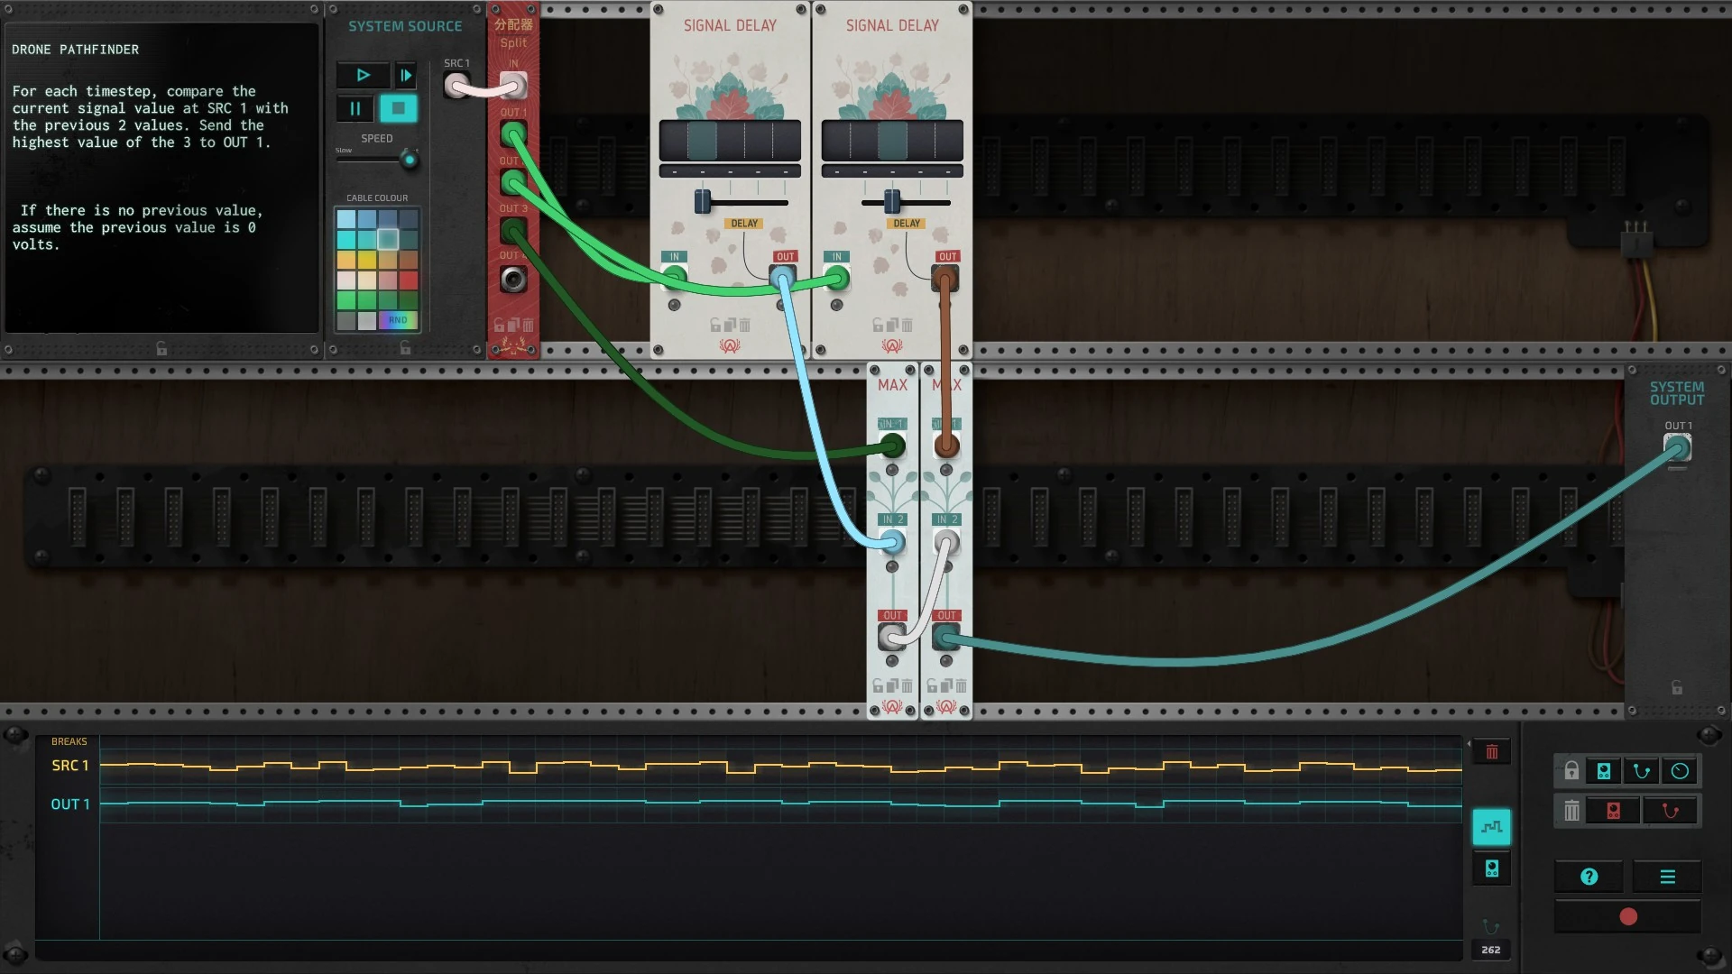Open the module browser below waveform button
Screen dimensions: 1732x974
point(1492,868)
